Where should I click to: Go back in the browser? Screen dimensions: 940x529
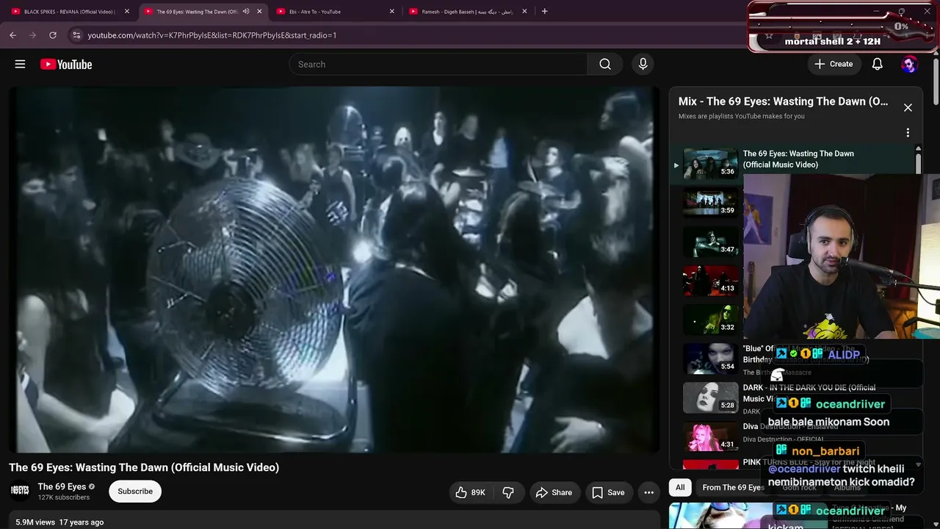click(12, 35)
